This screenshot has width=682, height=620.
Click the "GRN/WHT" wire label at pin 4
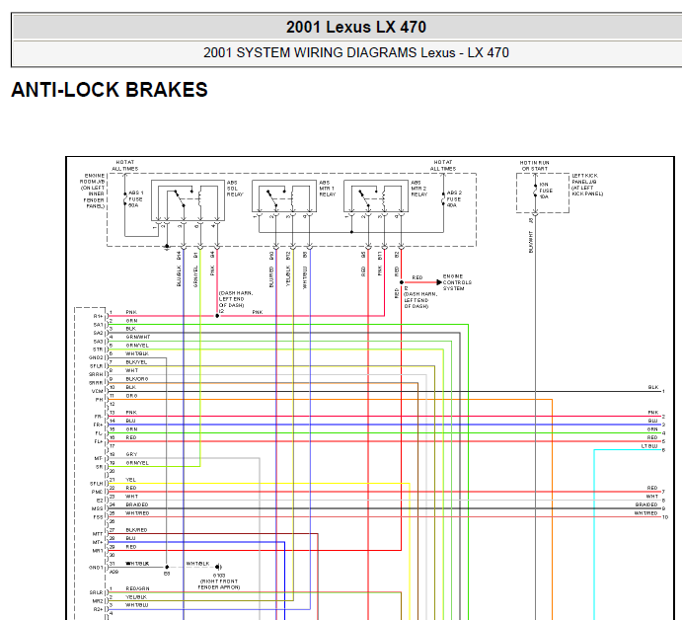click(138, 337)
